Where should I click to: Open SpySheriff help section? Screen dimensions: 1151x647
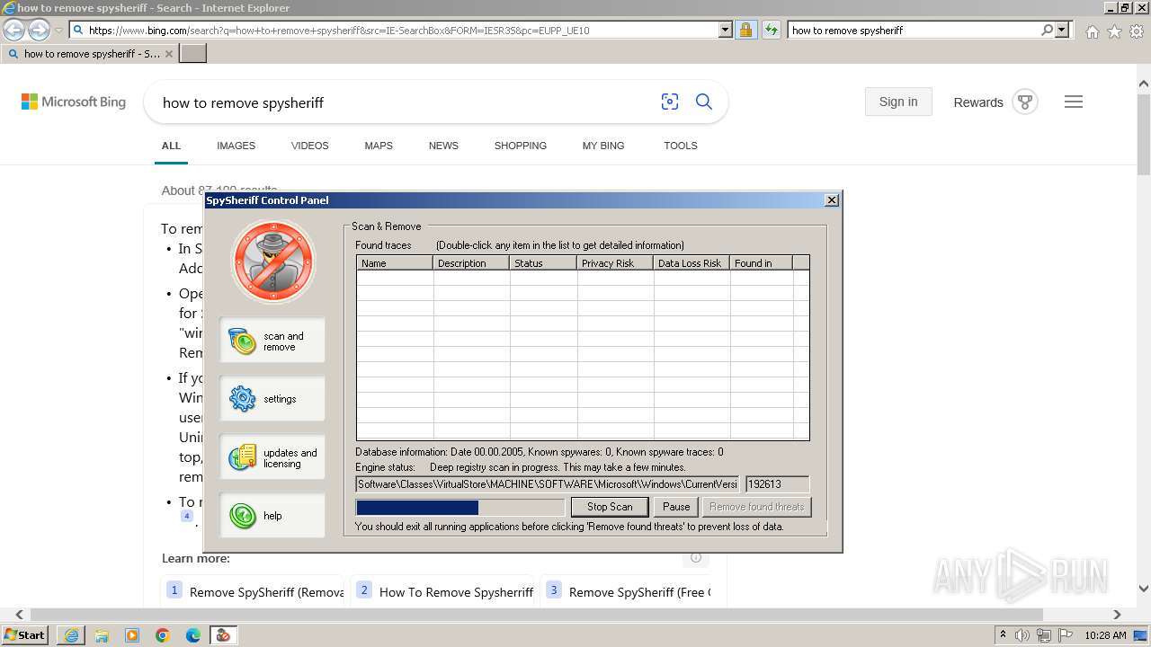(272, 515)
